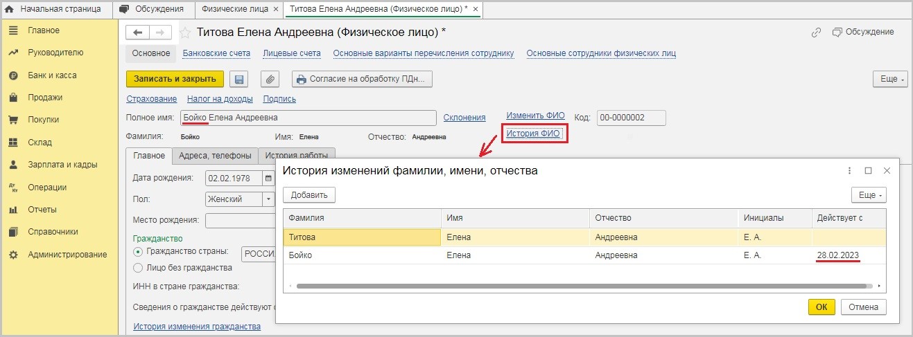The height and width of the screenshot is (337, 913).
Task: Switch to the Адреса, телефоны tab
Action: (215, 156)
